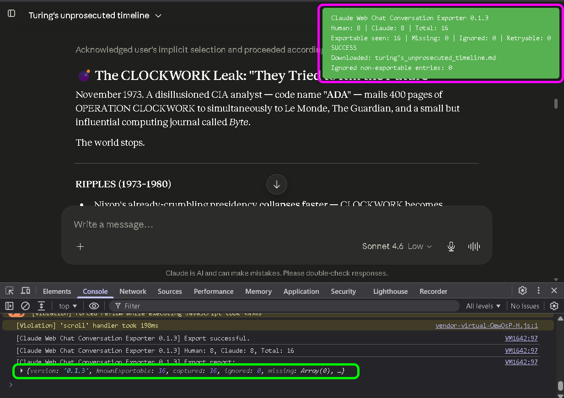This screenshot has height=398, width=564.
Task: Open the Performance tab
Action: coord(214,292)
